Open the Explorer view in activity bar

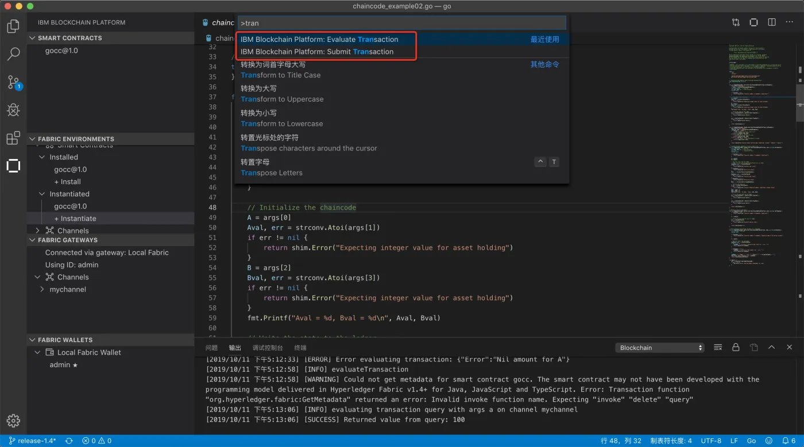tap(13, 26)
